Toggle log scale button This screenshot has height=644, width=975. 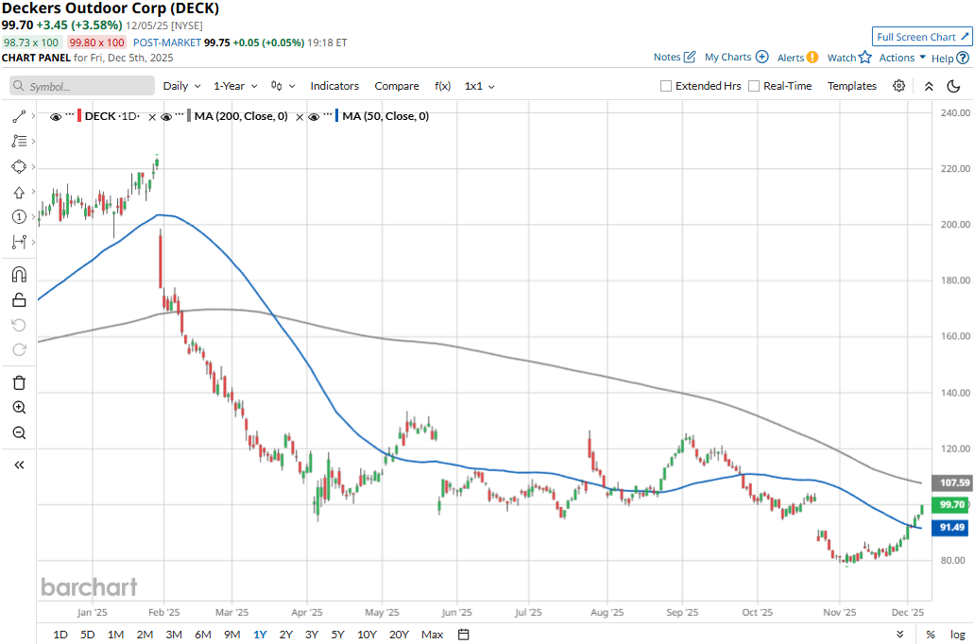[958, 635]
